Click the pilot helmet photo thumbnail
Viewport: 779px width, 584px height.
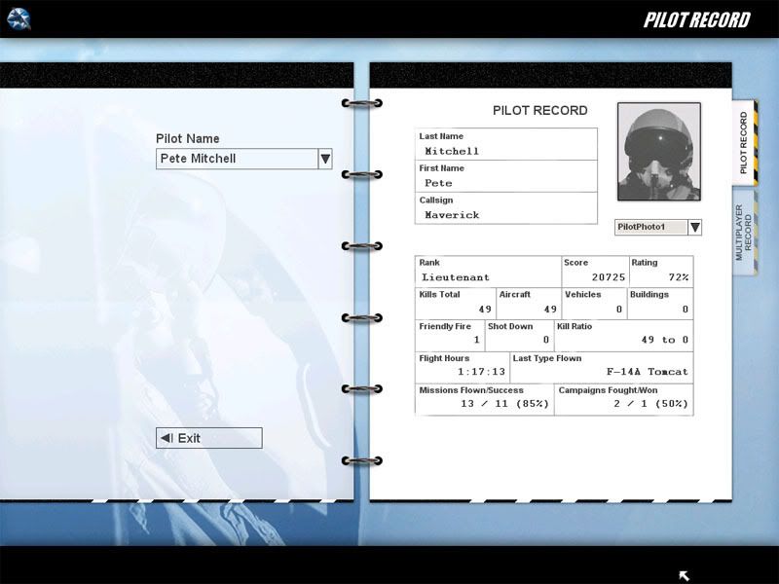point(659,152)
